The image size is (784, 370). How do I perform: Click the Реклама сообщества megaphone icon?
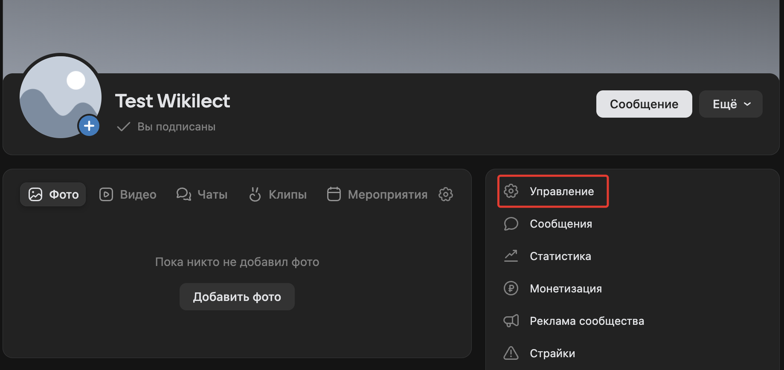pos(511,321)
